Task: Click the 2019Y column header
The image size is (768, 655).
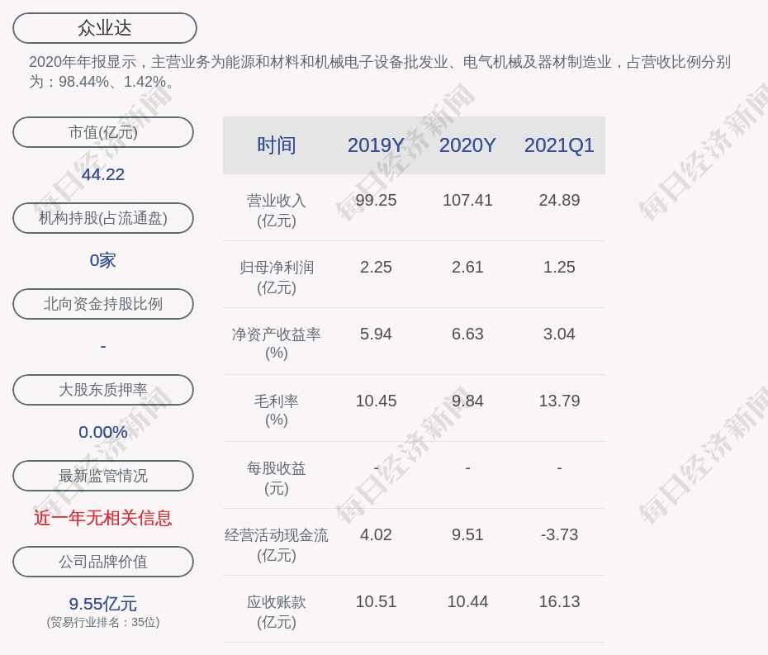Action: [x=376, y=145]
